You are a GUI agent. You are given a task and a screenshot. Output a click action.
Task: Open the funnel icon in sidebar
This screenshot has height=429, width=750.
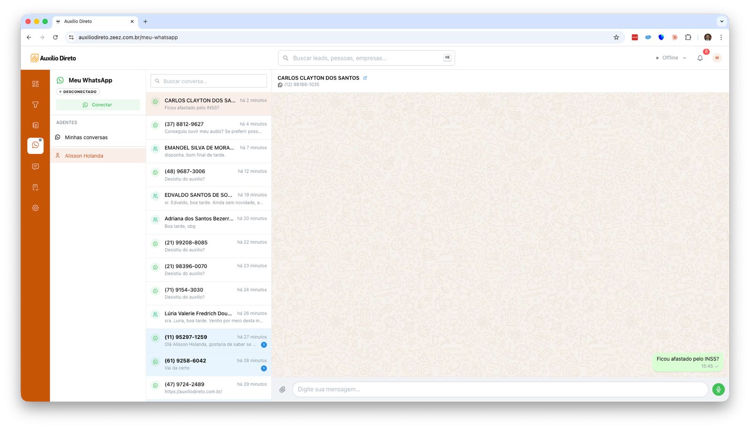click(x=35, y=105)
